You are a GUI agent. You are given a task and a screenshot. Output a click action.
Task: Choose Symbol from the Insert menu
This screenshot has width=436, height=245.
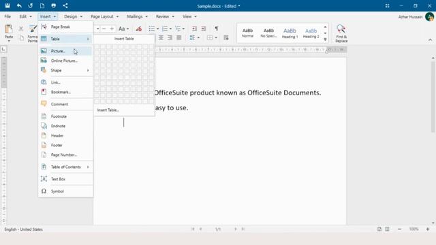coord(65,191)
